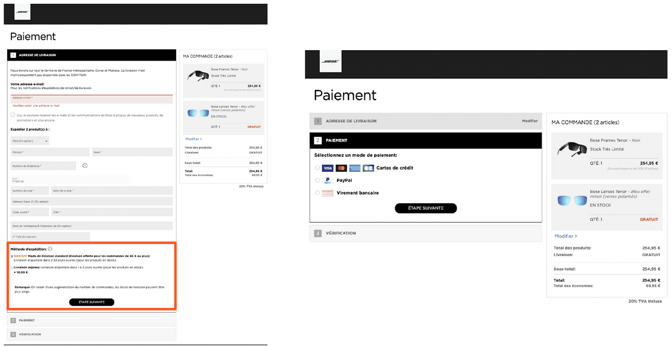Click the Bose Lenses Tenor thumbnail on the delivery-address page
This screenshot has width=672, height=347.
tap(198, 113)
